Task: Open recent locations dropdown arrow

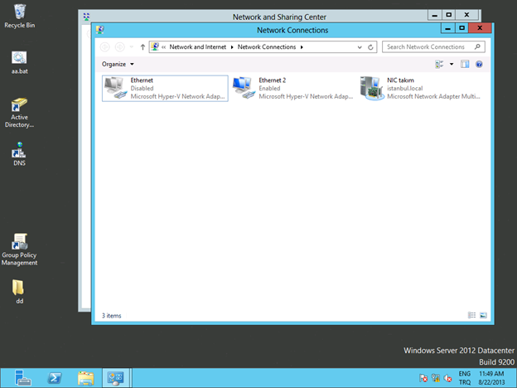Action: click(x=132, y=47)
